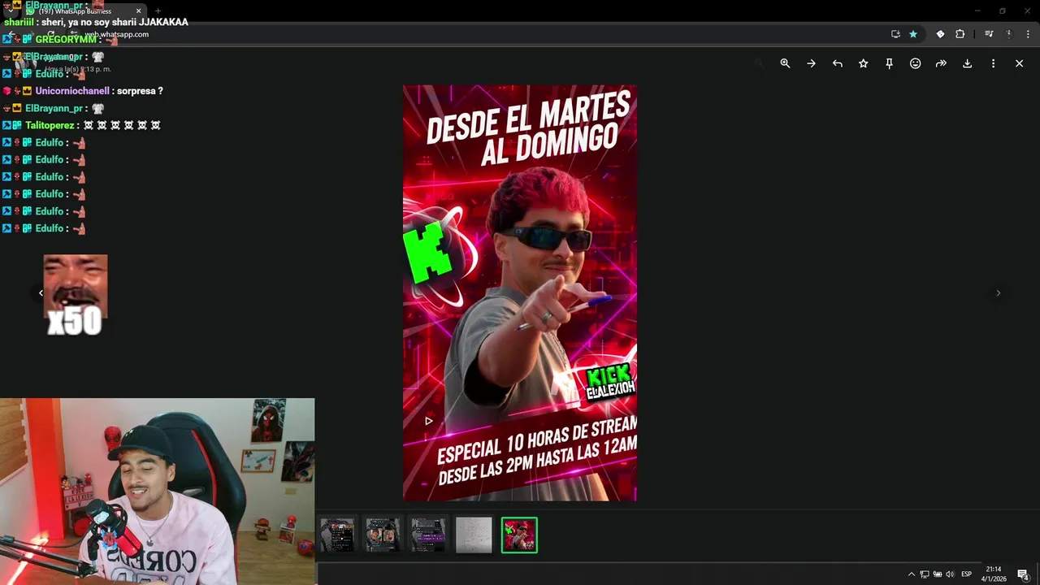Viewport: 1040px width, 585px height.
Task: Close the WhatsApp Business tab
Action: coord(138,11)
